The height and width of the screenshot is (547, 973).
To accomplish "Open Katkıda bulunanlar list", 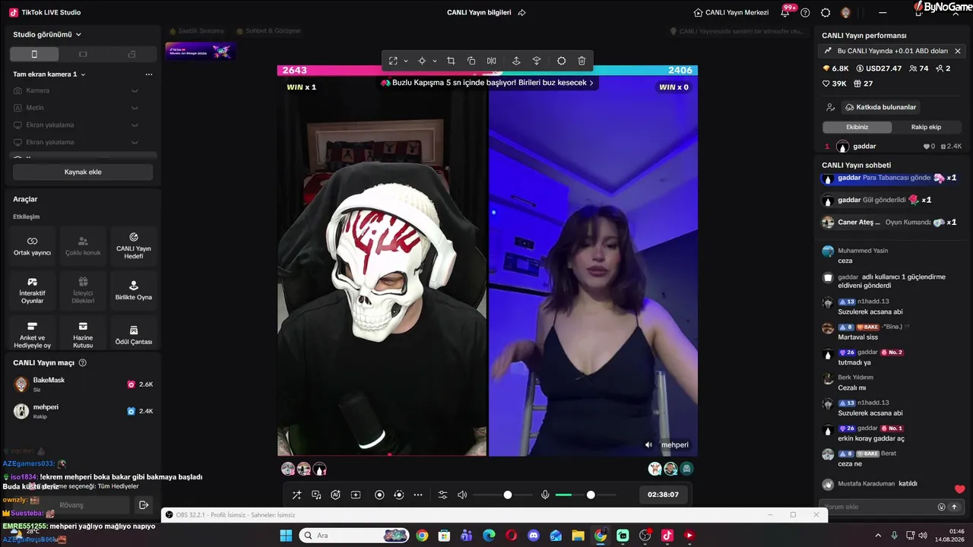I will coord(880,107).
